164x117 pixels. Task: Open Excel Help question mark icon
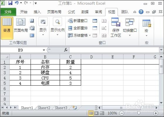pos(141,12)
